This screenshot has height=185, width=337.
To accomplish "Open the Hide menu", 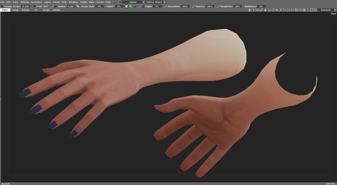I will [x=64, y=2].
